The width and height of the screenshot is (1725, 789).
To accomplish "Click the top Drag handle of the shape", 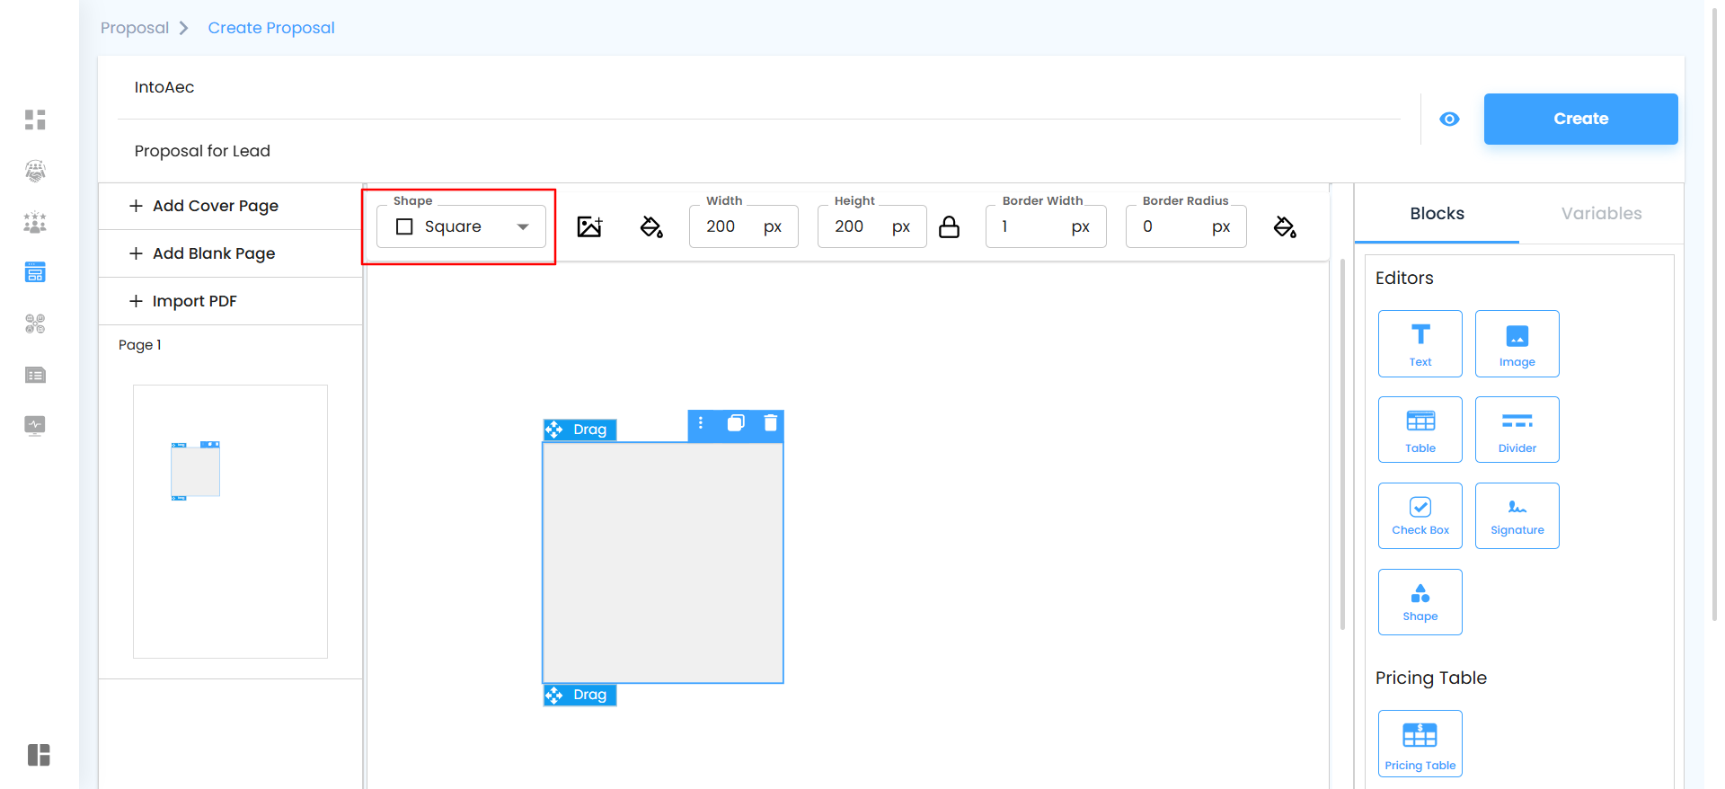I will tap(579, 430).
